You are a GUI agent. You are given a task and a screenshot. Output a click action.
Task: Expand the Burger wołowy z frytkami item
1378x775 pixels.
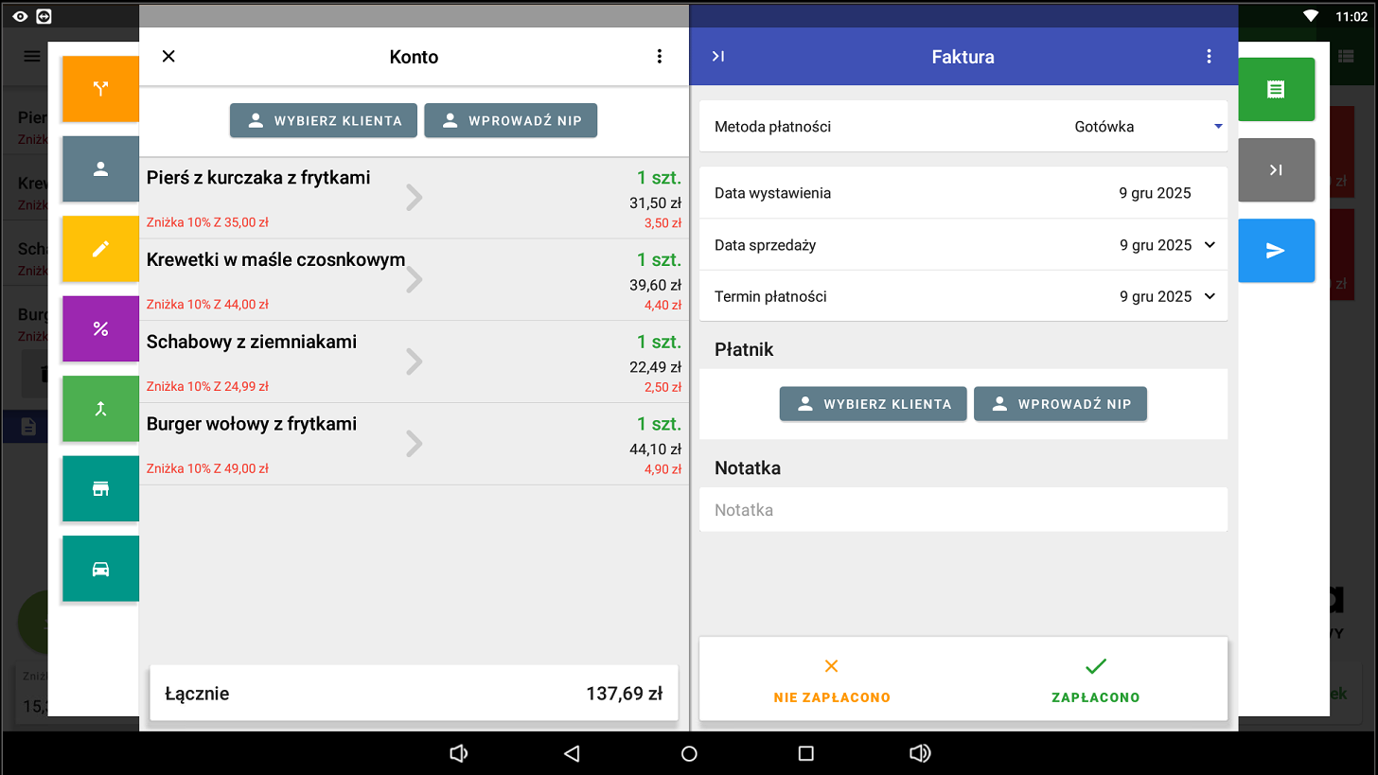pos(414,444)
